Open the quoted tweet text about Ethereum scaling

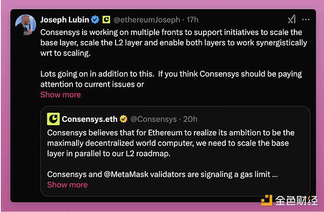[171, 153]
